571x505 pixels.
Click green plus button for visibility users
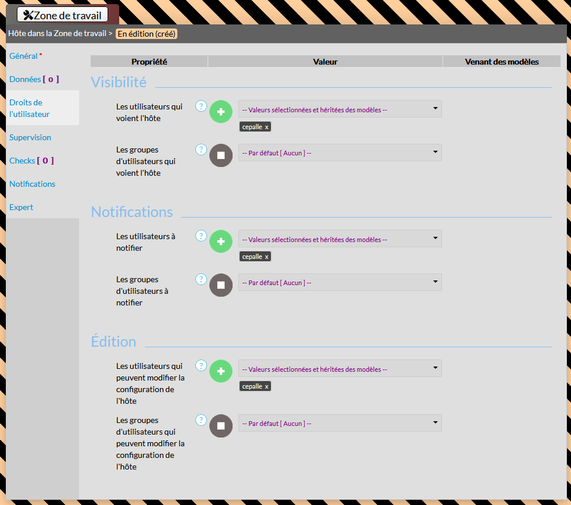221,111
